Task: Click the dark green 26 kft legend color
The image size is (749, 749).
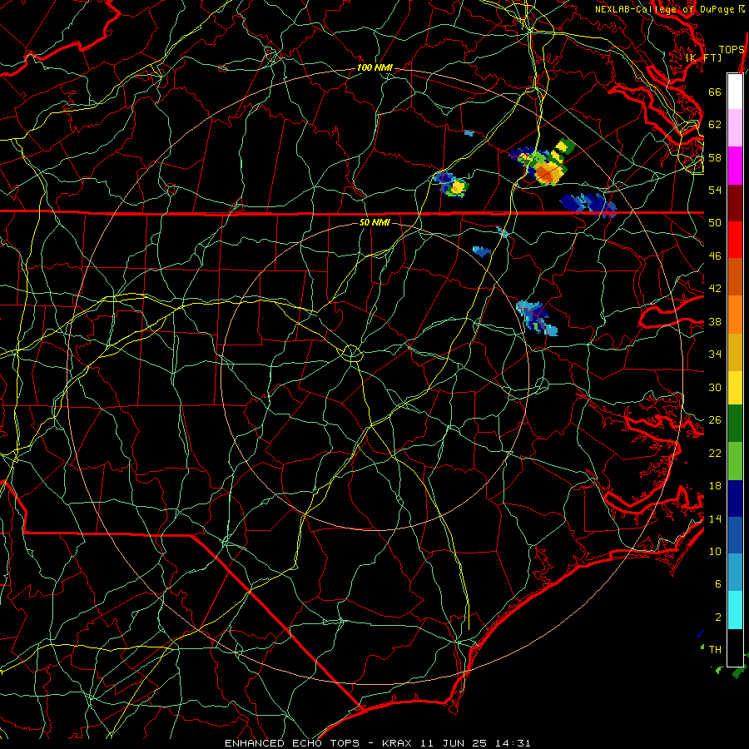Action: pos(735,424)
